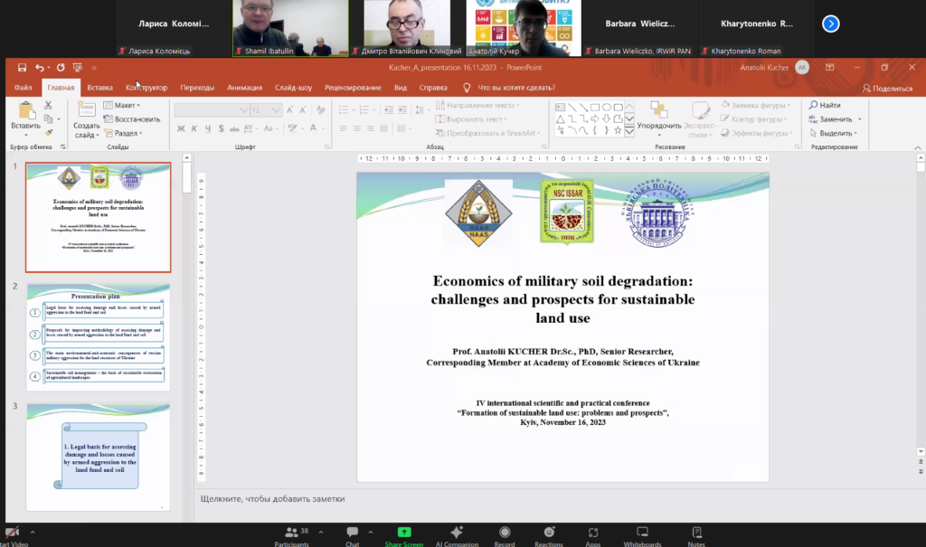This screenshot has height=547, width=926.
Task: Click the green Share Screen icon
Action: click(403, 533)
